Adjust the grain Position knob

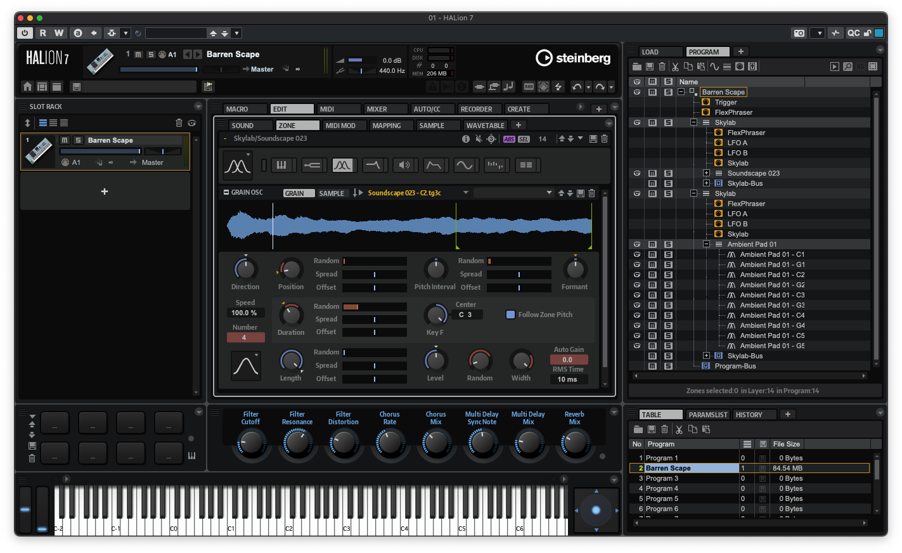[x=291, y=270]
